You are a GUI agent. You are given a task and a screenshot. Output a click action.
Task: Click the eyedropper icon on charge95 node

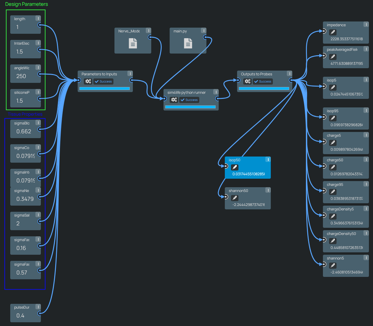coord(332,192)
